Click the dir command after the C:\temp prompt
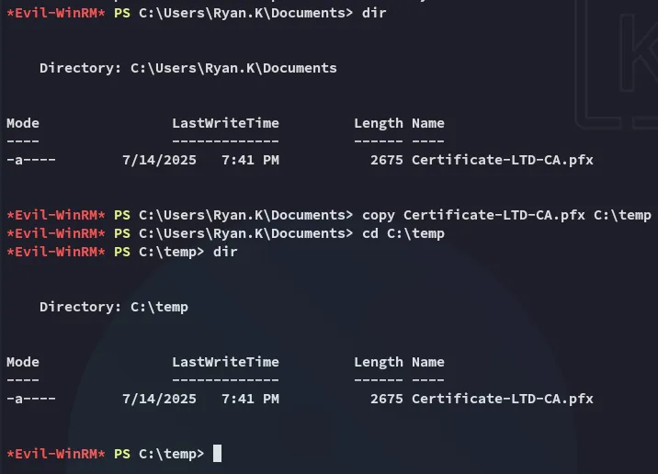This screenshot has width=658, height=474. tap(225, 252)
